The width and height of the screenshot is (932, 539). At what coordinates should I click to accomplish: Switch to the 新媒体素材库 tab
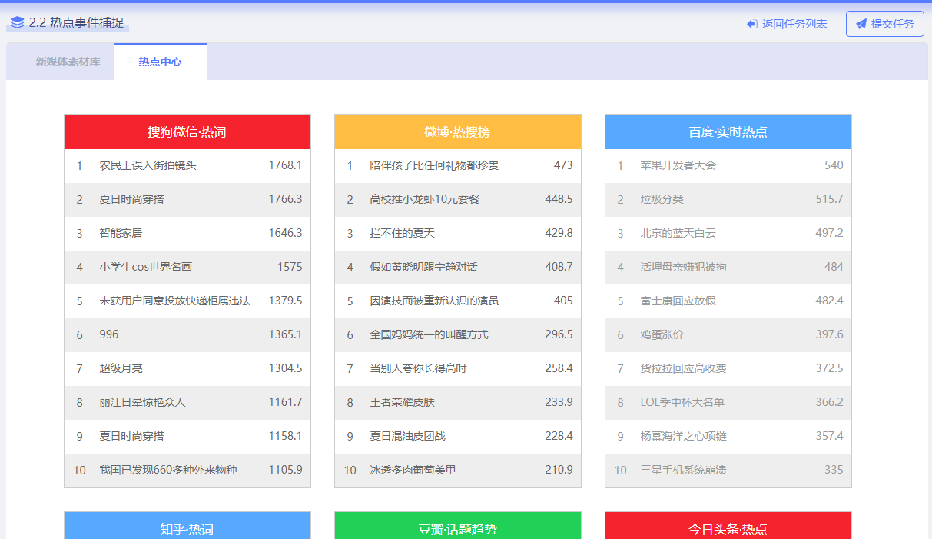[x=68, y=62]
